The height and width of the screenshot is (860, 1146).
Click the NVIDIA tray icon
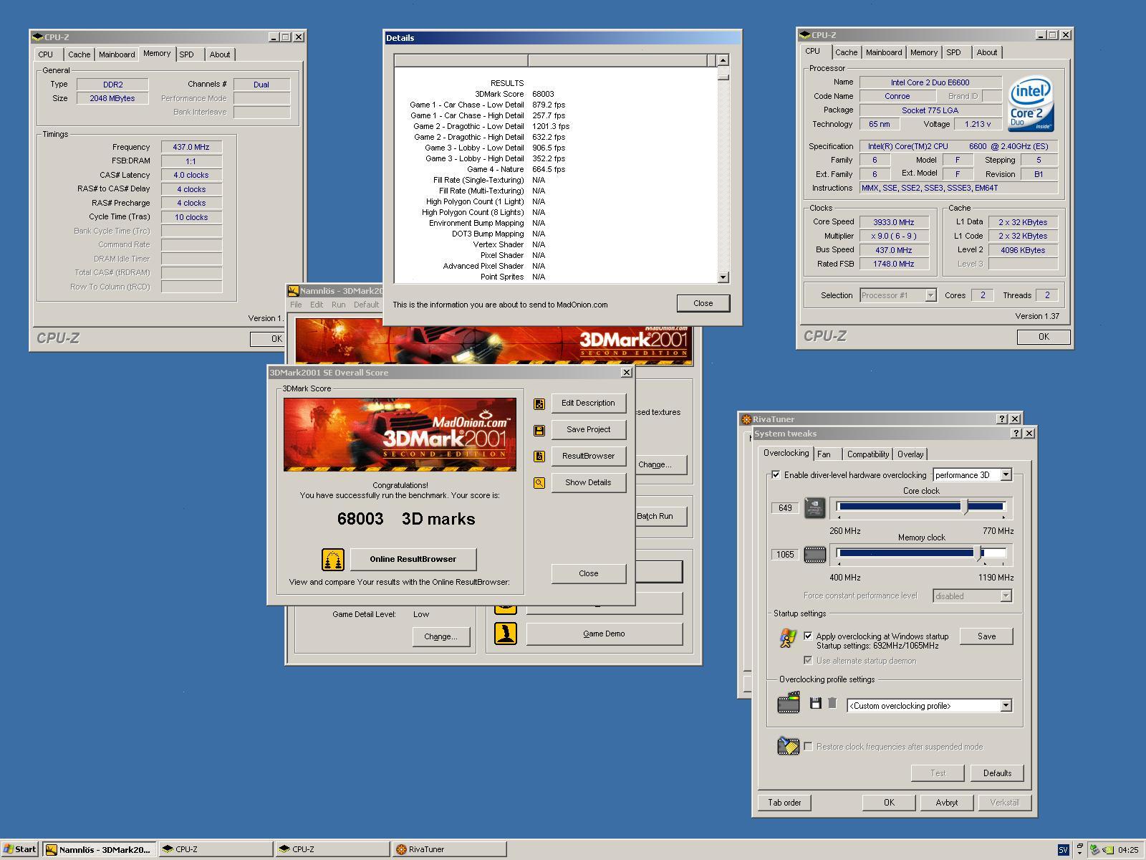click(1108, 850)
